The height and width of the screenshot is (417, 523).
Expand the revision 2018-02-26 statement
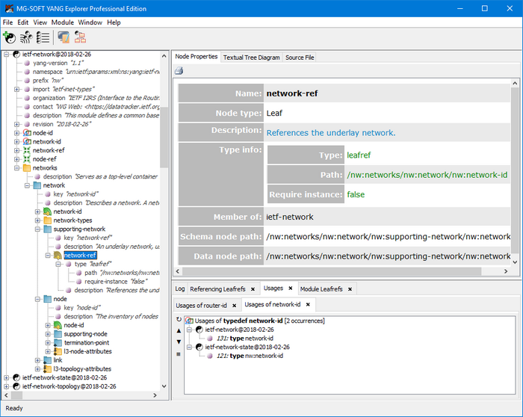click(16, 124)
